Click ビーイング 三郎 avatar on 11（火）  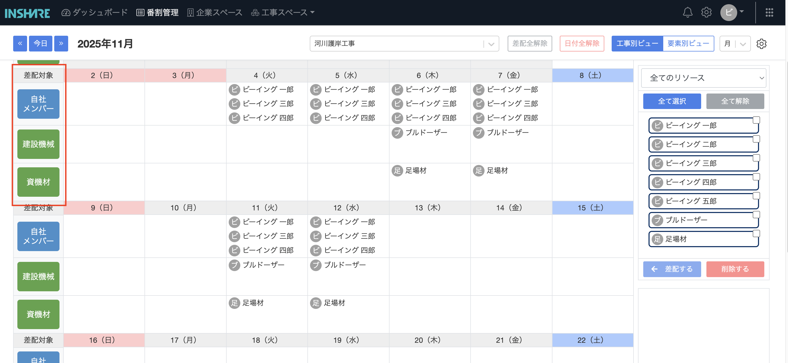point(234,236)
